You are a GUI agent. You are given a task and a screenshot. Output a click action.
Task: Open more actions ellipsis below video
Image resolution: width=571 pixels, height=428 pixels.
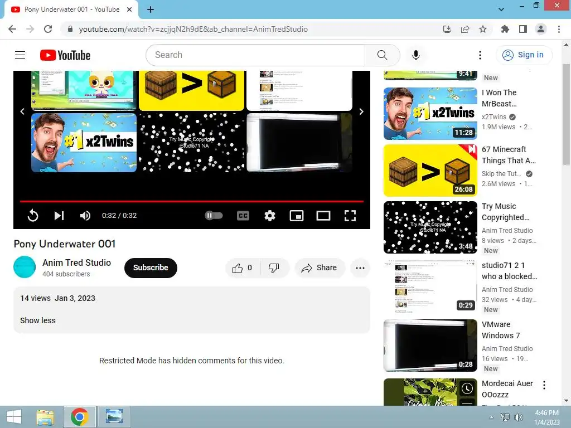(360, 268)
